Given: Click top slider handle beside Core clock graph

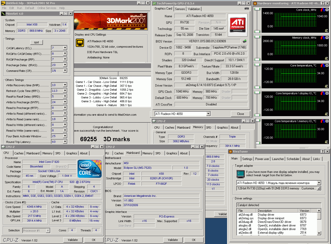Looking at the screenshot, I should click(257, 9).
